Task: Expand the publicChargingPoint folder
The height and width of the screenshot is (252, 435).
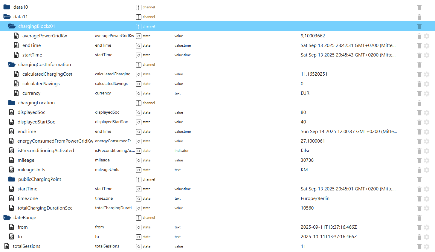Action: 12,179
